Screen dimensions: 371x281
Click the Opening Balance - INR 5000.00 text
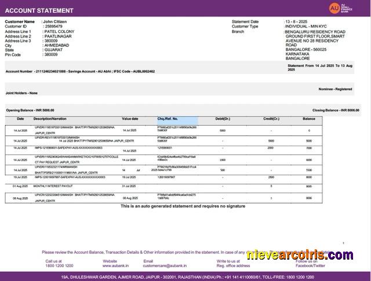point(30,110)
